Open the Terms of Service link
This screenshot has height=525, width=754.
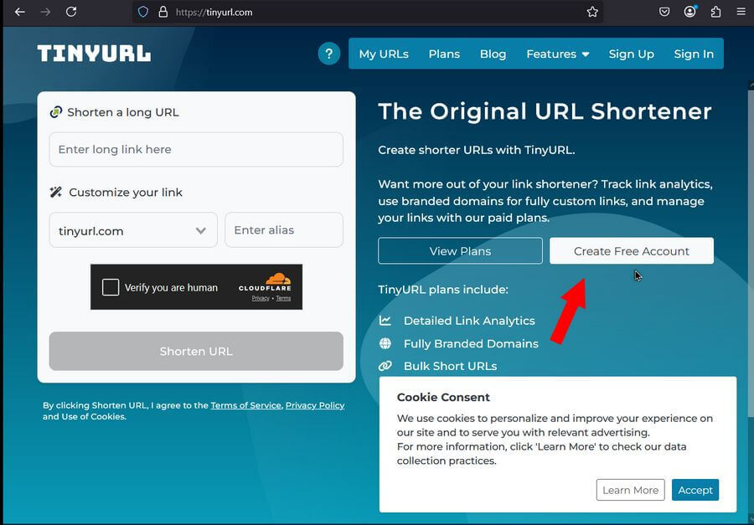pos(245,405)
